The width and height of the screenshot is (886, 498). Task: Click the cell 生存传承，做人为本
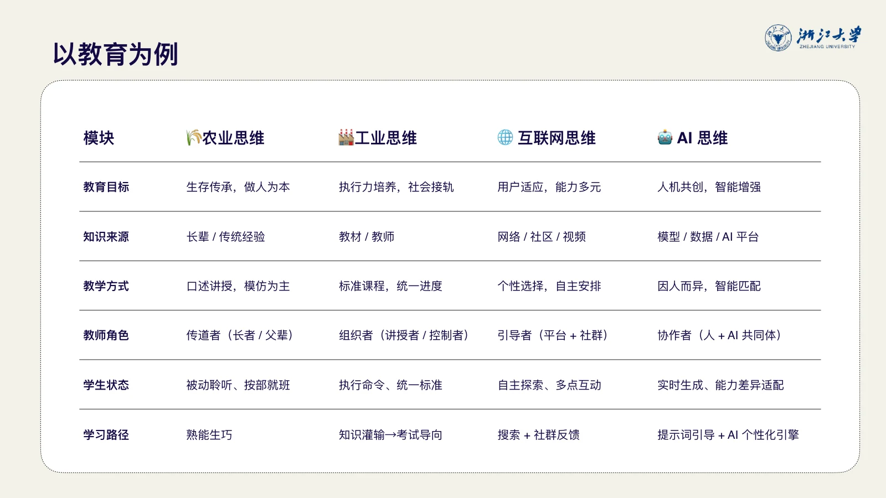(x=238, y=187)
